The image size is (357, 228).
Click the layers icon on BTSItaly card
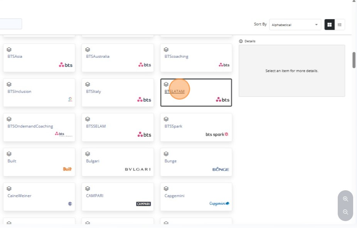coord(88,84)
